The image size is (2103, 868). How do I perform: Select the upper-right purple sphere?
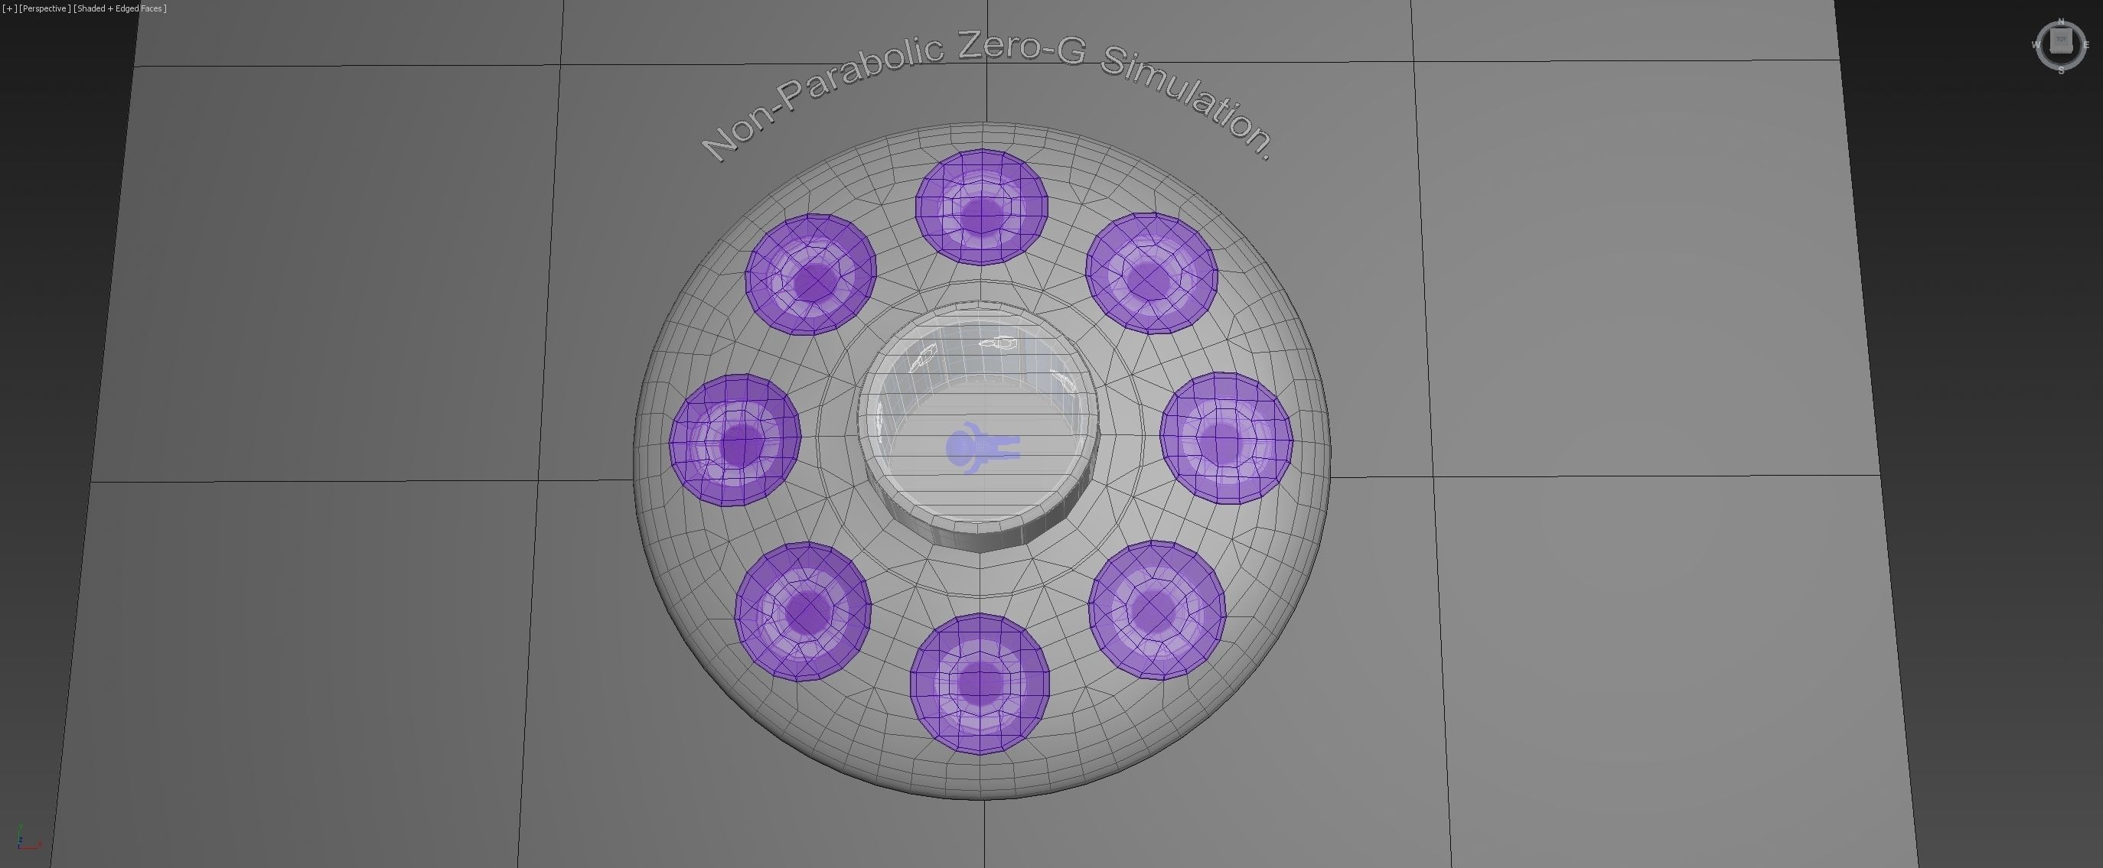pyautogui.click(x=1151, y=273)
